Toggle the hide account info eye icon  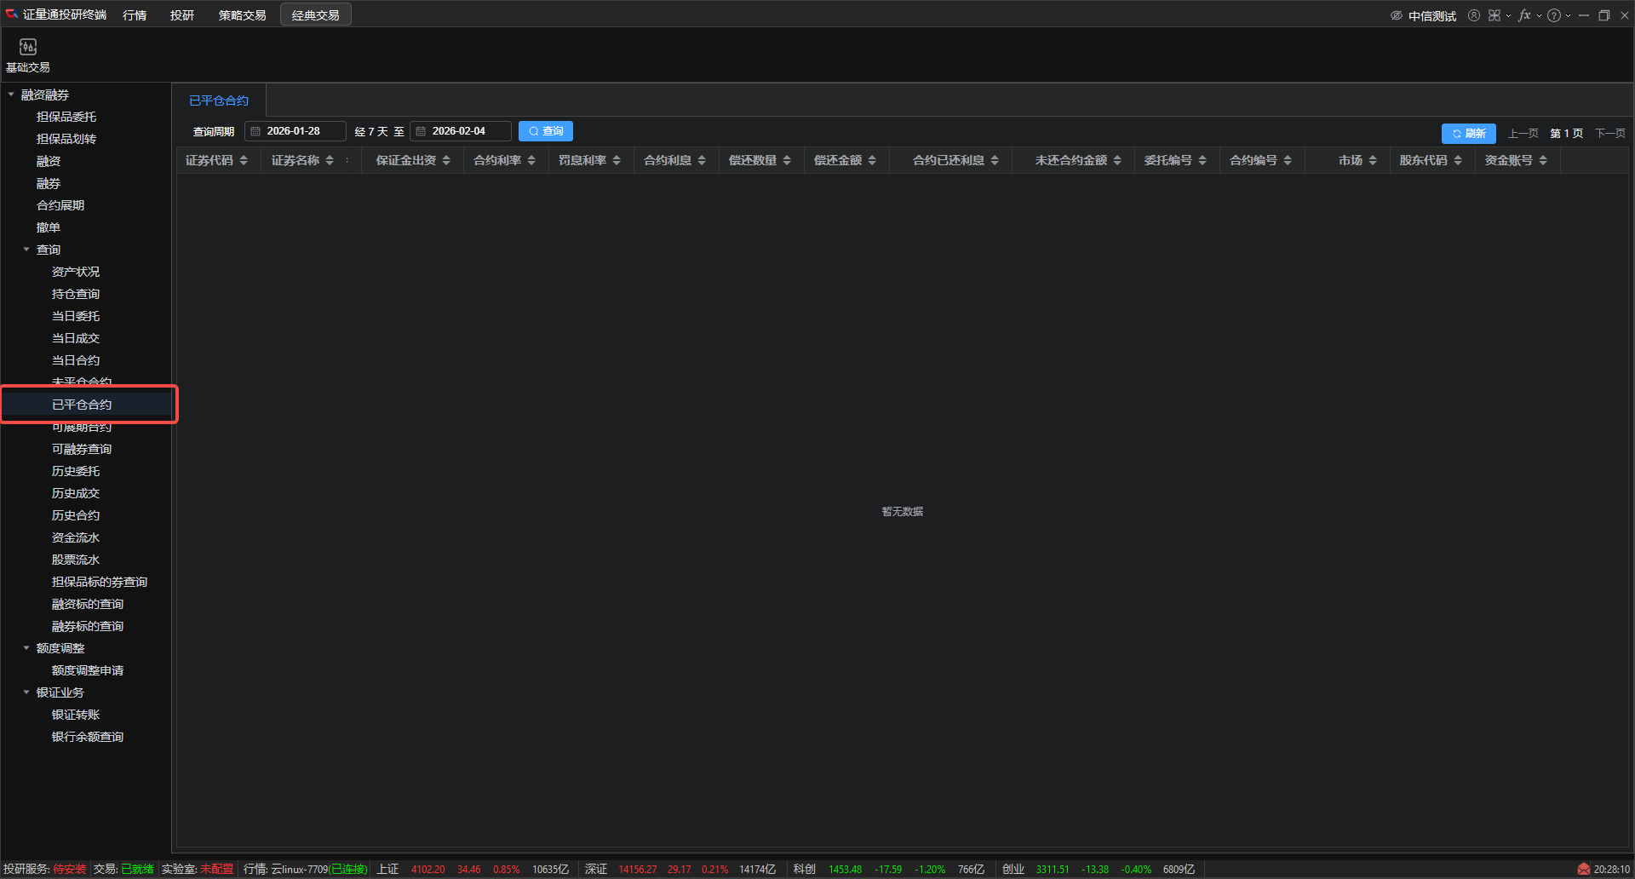tap(1397, 15)
